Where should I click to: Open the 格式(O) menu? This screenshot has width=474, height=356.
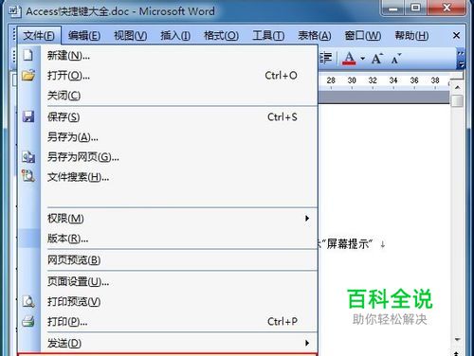coord(221,36)
